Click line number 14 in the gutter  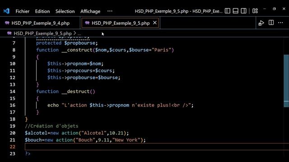(12, 91)
